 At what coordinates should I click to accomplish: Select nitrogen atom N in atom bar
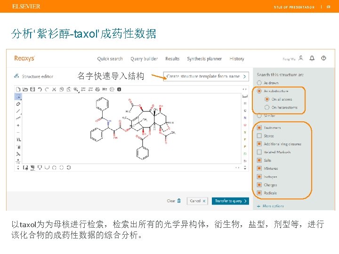[245, 118]
